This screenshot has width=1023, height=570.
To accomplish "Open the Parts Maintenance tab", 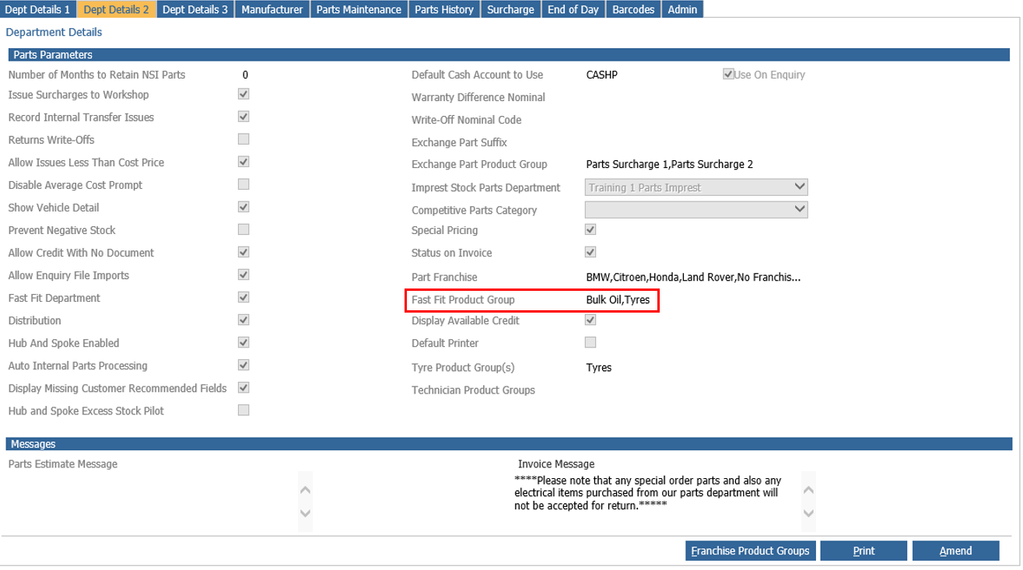I will [359, 9].
